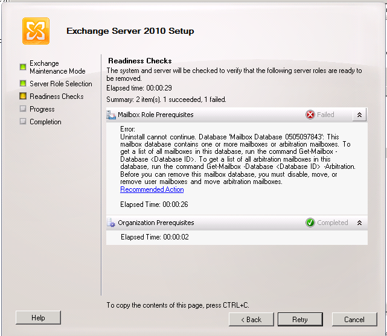Click the Uninstall cannot continue error message
Image resolution: width=387 pixels, height=336 pixels.
238,159
